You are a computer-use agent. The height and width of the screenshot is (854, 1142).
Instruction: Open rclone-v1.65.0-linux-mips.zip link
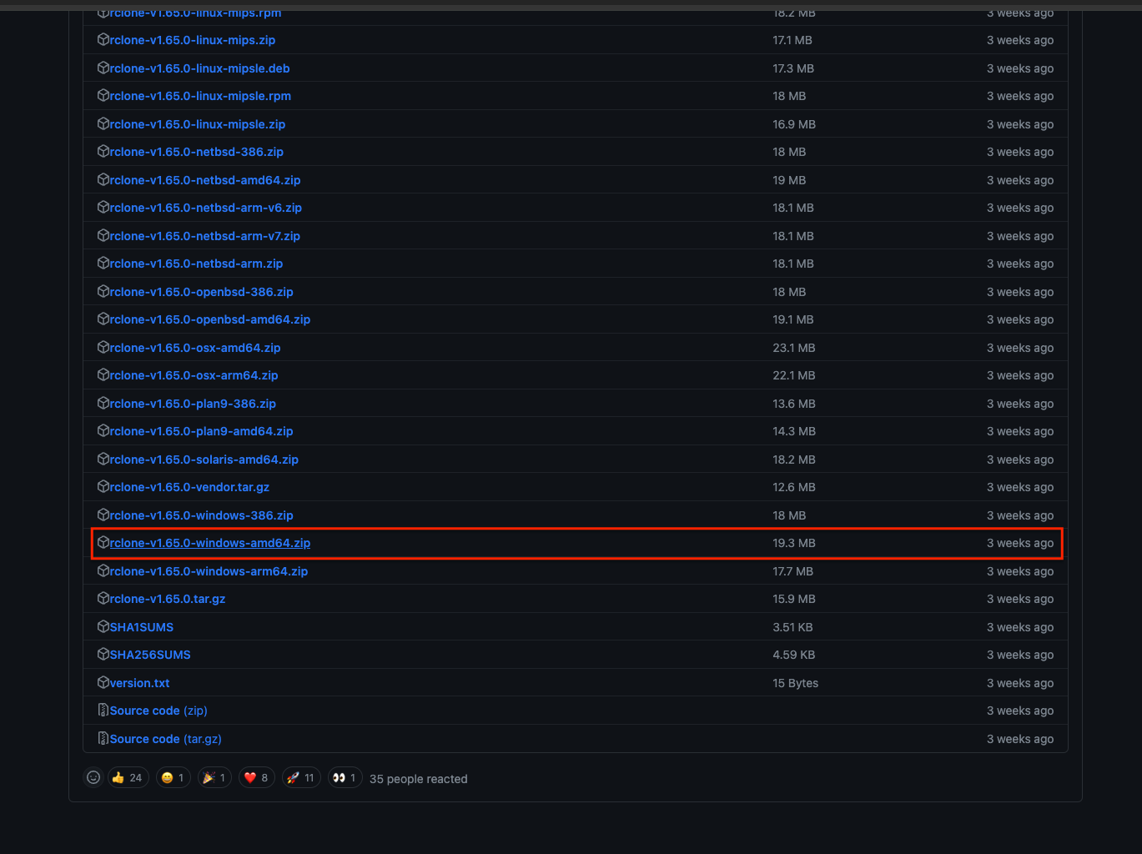coord(192,40)
